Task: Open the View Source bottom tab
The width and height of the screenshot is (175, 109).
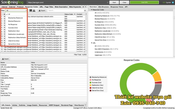Action: [79, 105]
